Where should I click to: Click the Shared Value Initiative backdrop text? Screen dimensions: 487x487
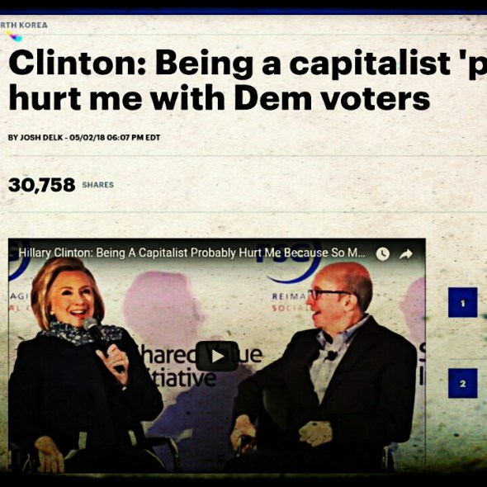coord(199,366)
